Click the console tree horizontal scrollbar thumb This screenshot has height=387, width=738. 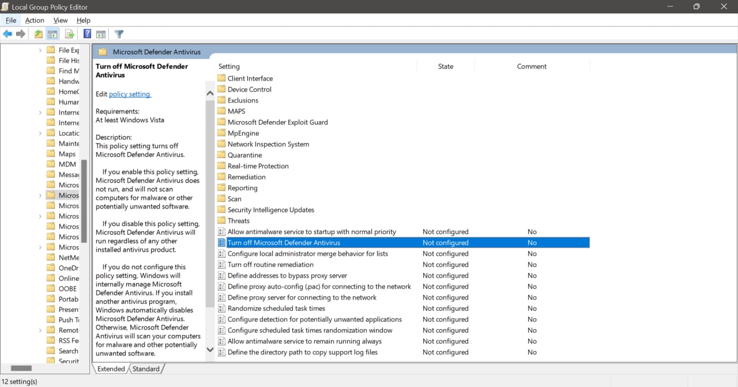tap(21, 368)
